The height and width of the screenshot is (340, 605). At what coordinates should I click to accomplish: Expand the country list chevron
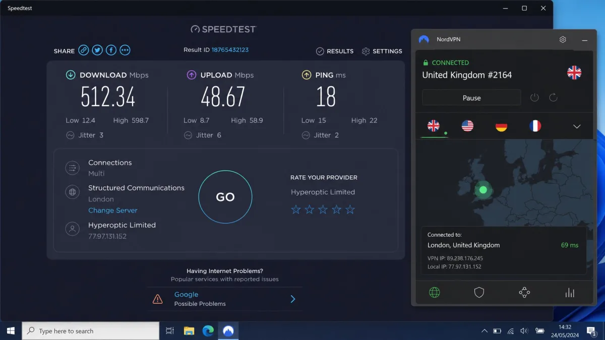(x=577, y=126)
